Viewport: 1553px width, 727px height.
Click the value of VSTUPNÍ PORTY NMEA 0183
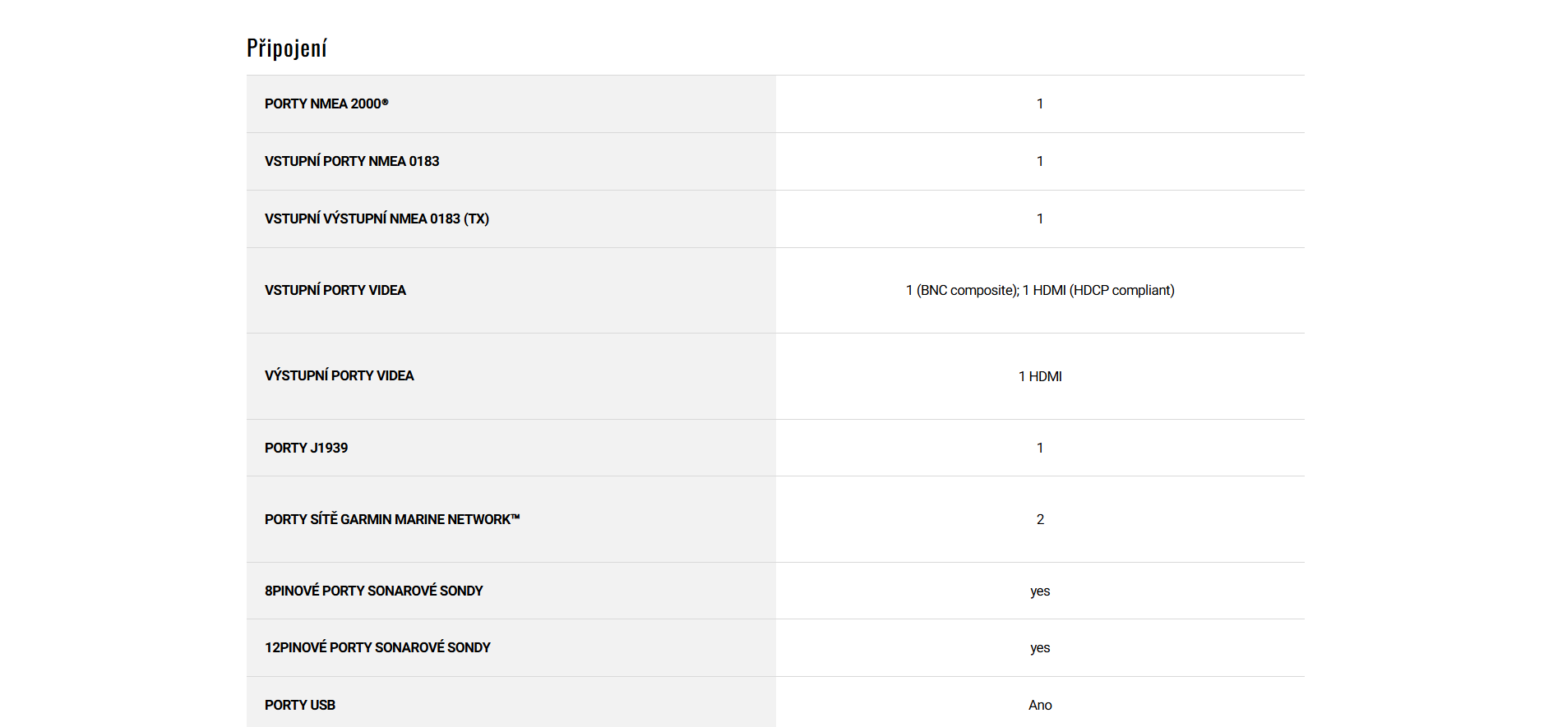click(x=1039, y=162)
